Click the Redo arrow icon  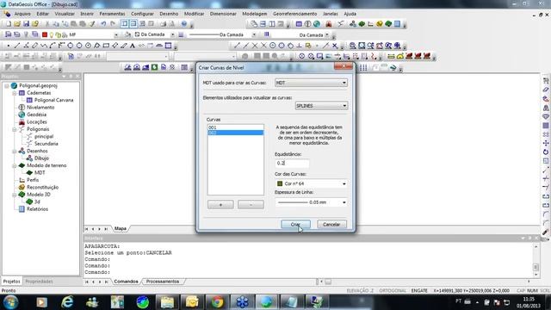[113, 24]
